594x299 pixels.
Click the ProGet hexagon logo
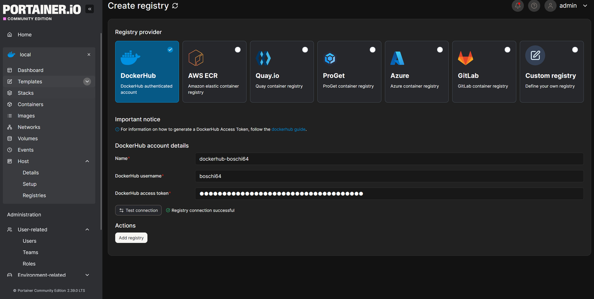tap(329, 58)
